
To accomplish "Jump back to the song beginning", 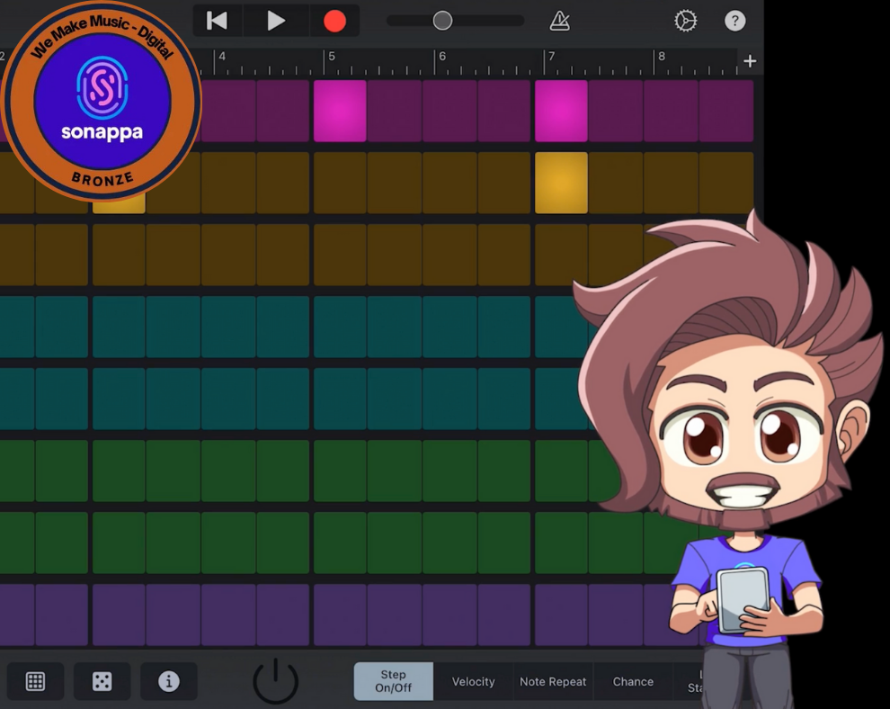I will [x=217, y=21].
